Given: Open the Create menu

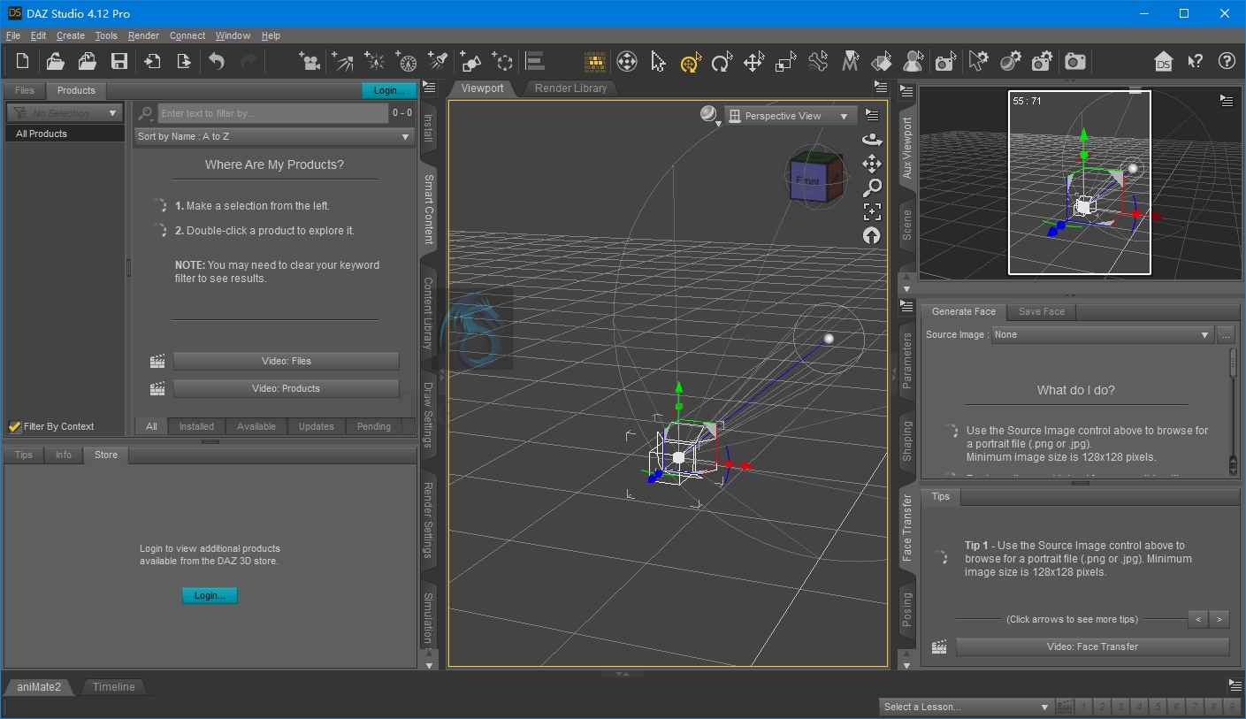Looking at the screenshot, I should point(71,35).
